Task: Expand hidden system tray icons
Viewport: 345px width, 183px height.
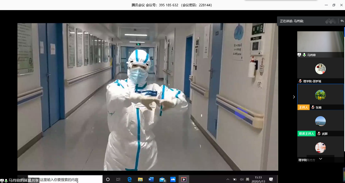Action: [x=228, y=179]
